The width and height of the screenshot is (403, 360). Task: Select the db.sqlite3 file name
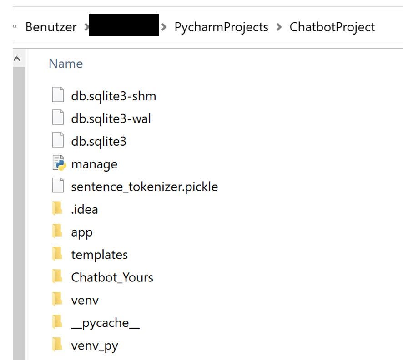(x=98, y=141)
